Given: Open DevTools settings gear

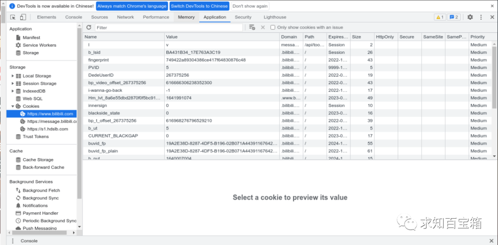Looking at the screenshot, I should point(470,17).
